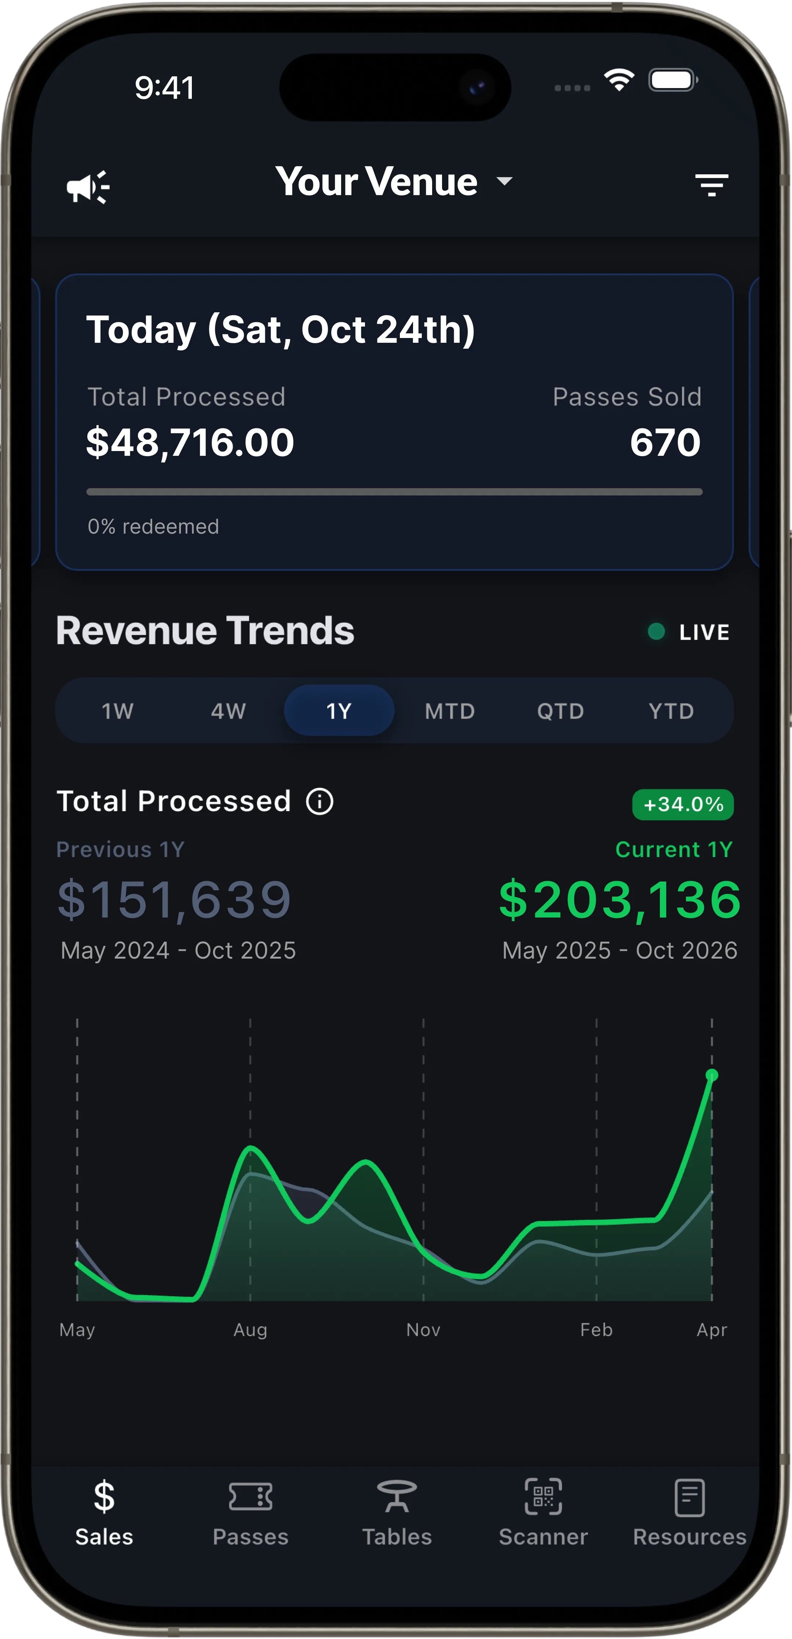
Task: Tap the Current 1Y label
Action: pyautogui.click(x=674, y=849)
